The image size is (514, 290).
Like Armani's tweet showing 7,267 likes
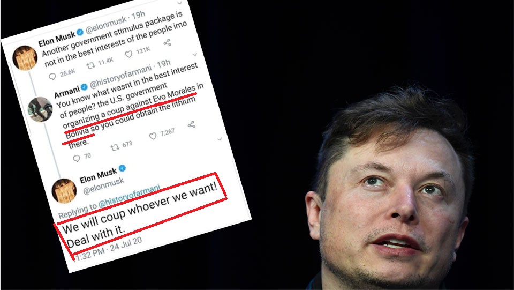[x=153, y=136]
